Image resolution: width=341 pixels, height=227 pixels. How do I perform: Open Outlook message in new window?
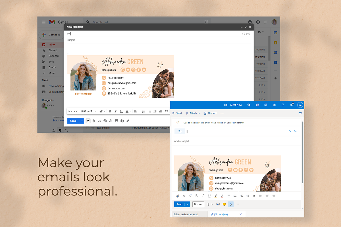click(x=300, y=113)
